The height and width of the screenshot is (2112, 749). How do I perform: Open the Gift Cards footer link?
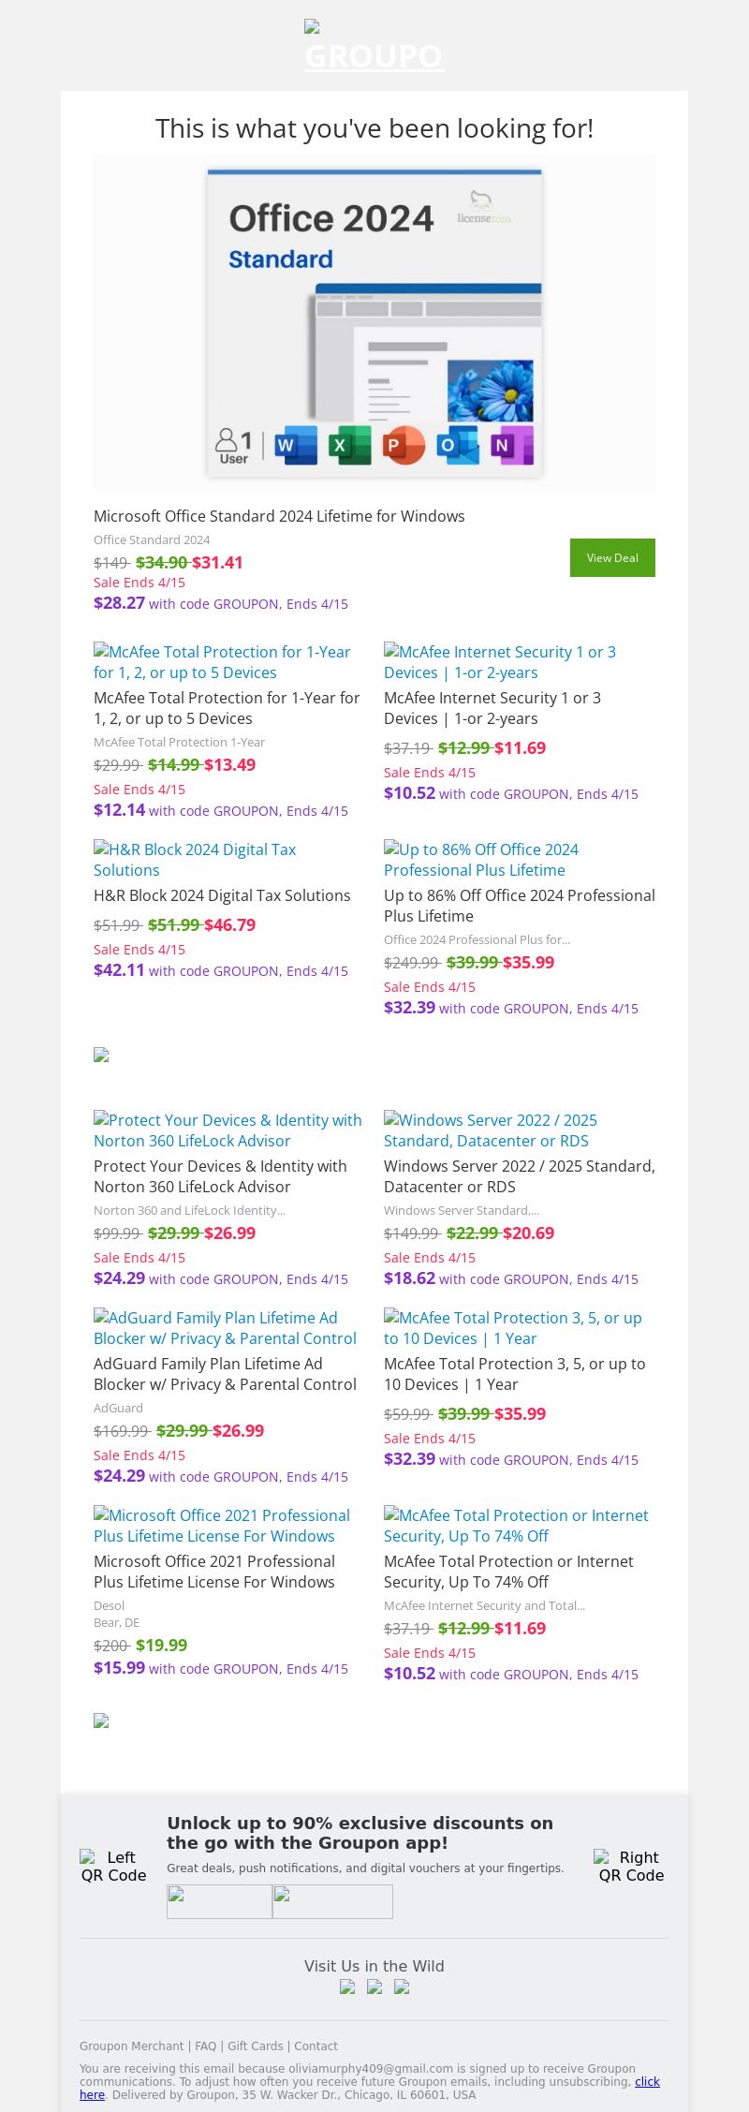tap(255, 2046)
